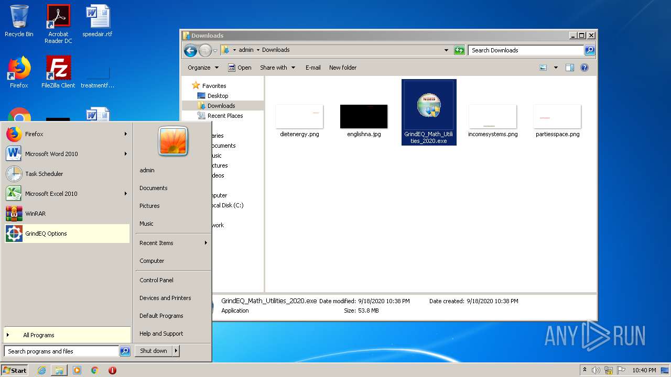Screen dimensions: 671x377
Task: Launch FileZilla Client desktop shortcut
Action: coord(58,72)
